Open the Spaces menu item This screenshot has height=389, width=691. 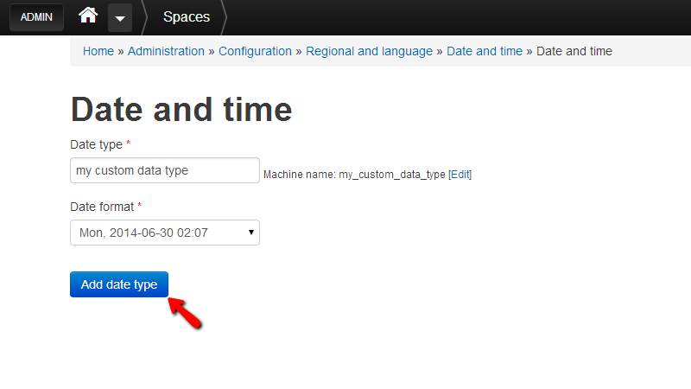coord(186,17)
